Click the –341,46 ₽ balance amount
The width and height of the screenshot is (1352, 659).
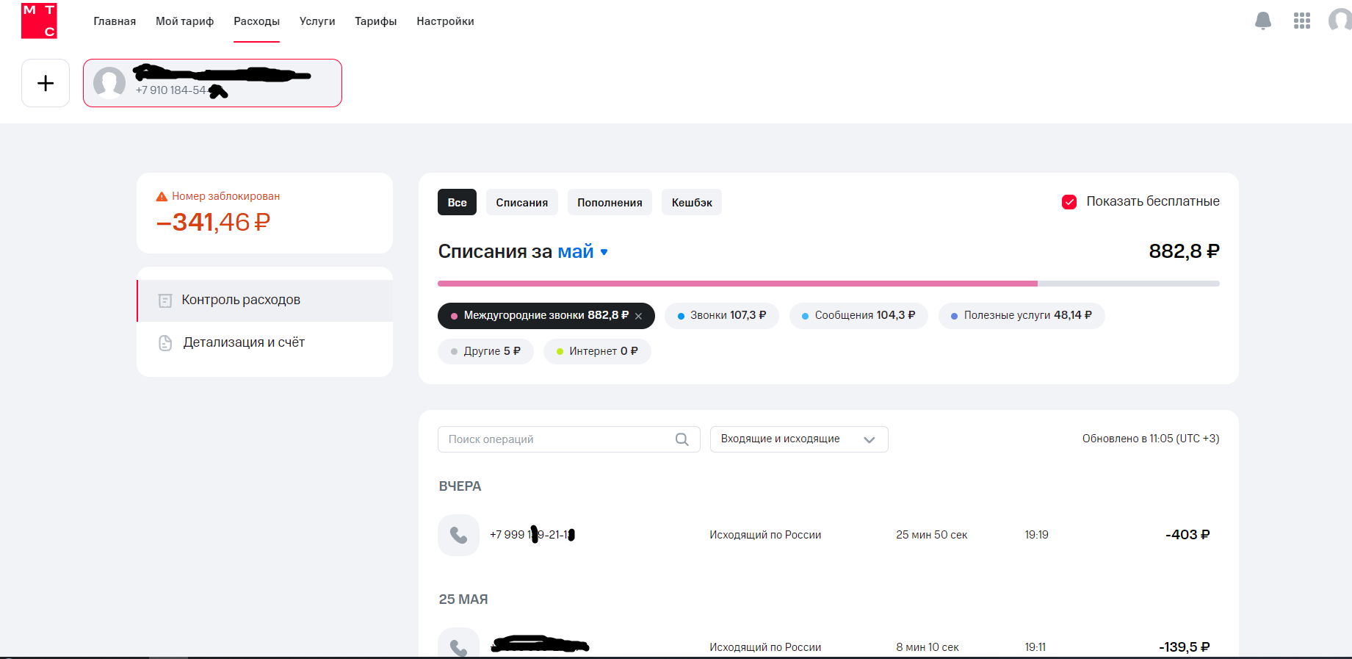(x=214, y=222)
